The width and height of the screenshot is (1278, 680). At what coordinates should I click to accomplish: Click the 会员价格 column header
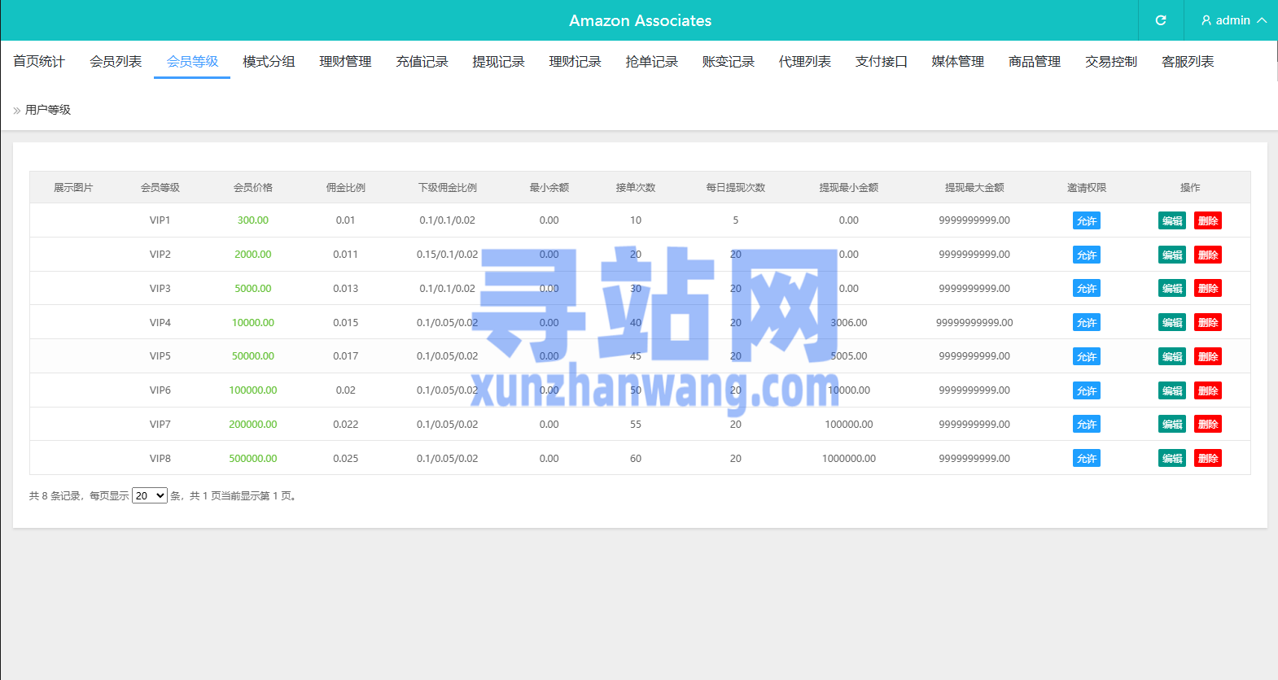pos(253,188)
